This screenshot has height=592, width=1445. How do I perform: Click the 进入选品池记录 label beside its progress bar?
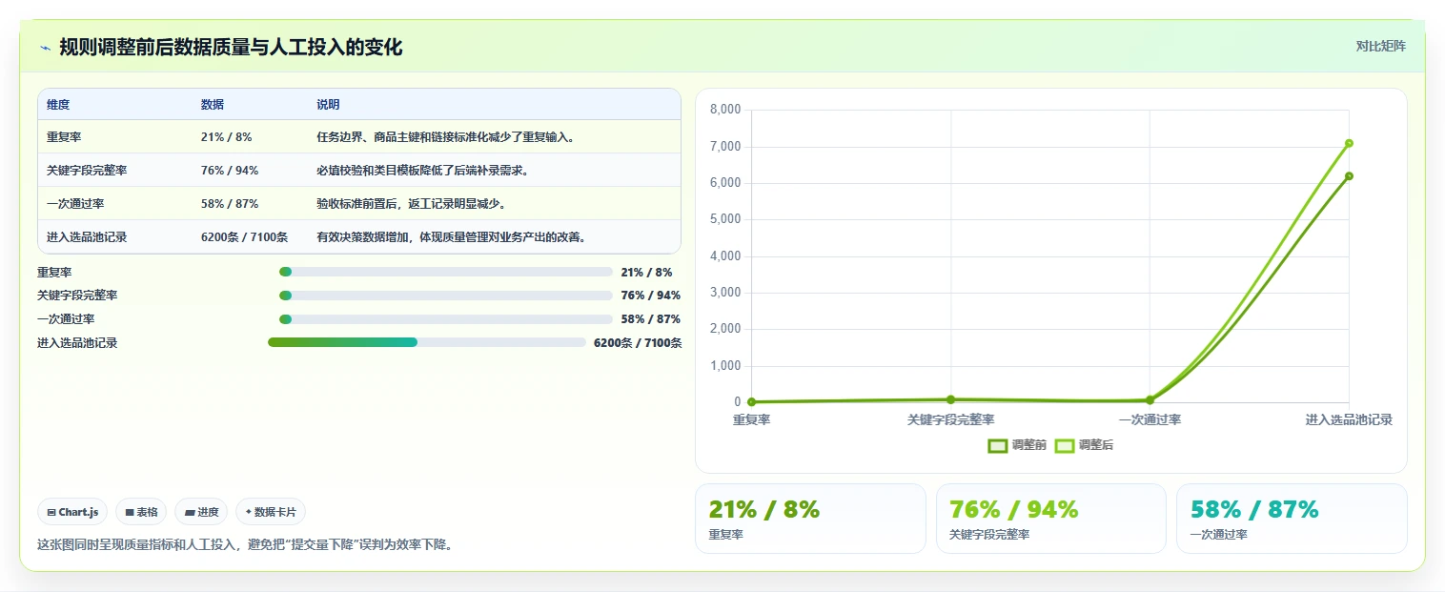coord(77,343)
